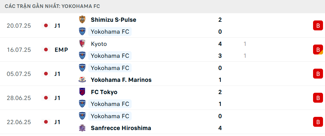Click the Shimizu S-Pulse team crest
325x136 pixels.
pos(82,19)
